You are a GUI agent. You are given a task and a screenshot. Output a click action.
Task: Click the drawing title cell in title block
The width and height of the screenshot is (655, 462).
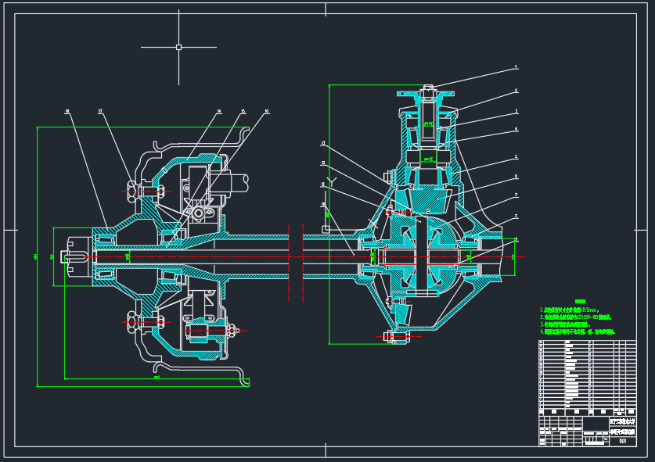(622, 432)
